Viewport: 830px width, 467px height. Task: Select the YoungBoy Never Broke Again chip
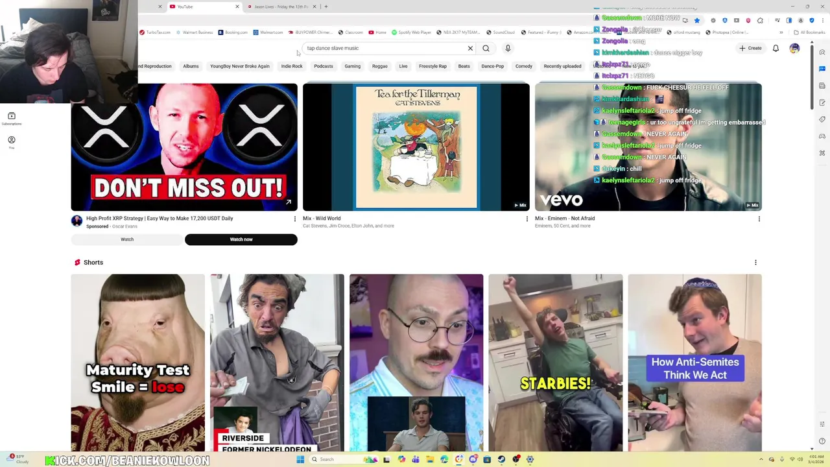(x=239, y=66)
